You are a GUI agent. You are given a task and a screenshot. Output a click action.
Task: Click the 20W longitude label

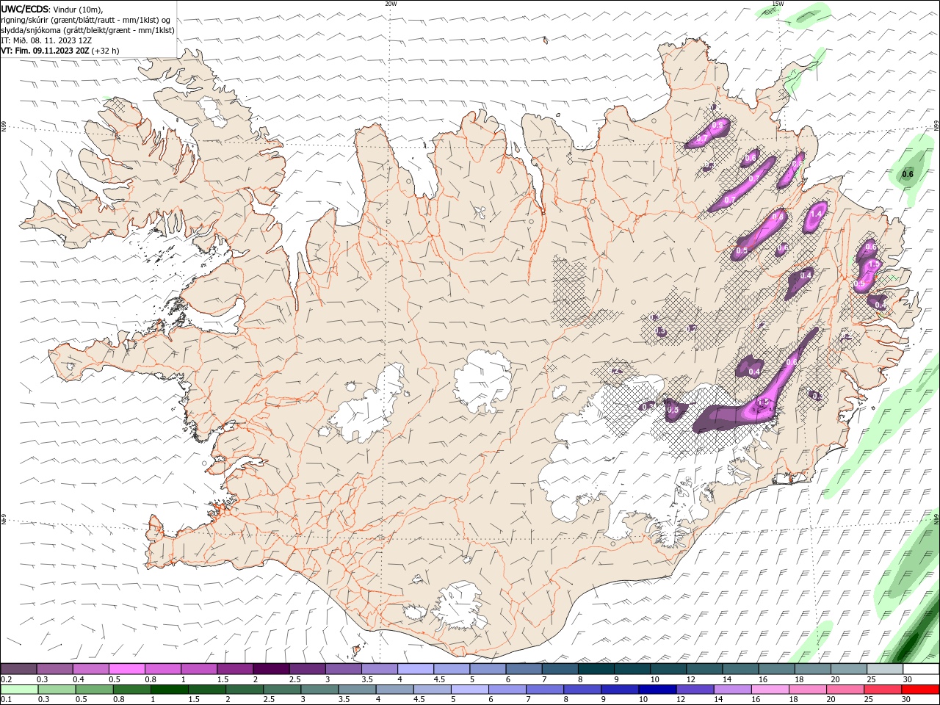coord(391,4)
